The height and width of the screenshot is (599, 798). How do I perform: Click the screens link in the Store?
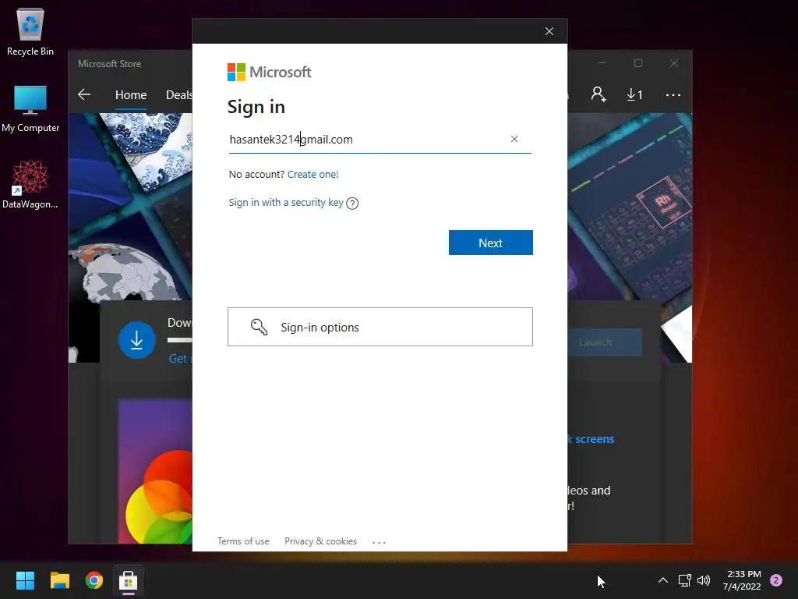point(591,439)
